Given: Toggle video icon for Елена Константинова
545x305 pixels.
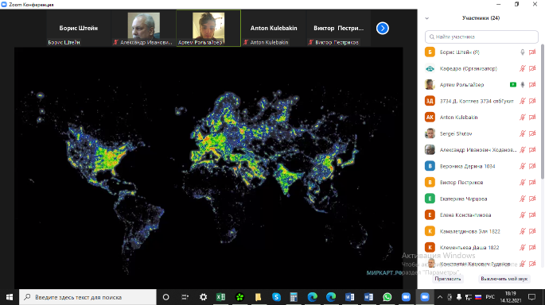Looking at the screenshot, I should click(532, 215).
